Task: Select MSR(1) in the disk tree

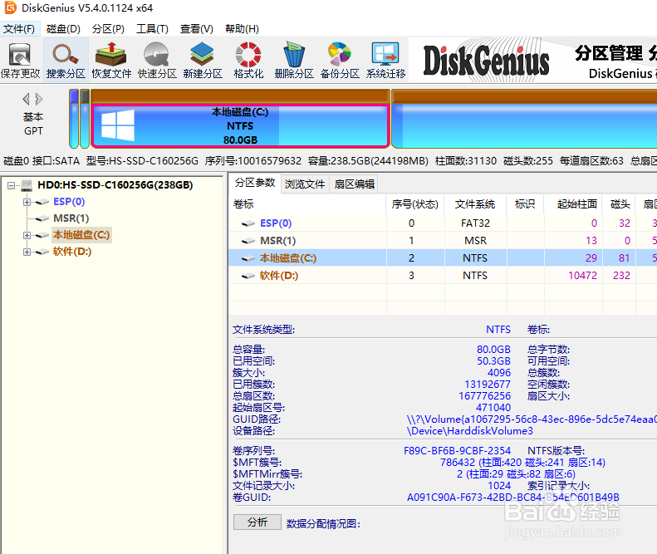Action: (x=71, y=218)
